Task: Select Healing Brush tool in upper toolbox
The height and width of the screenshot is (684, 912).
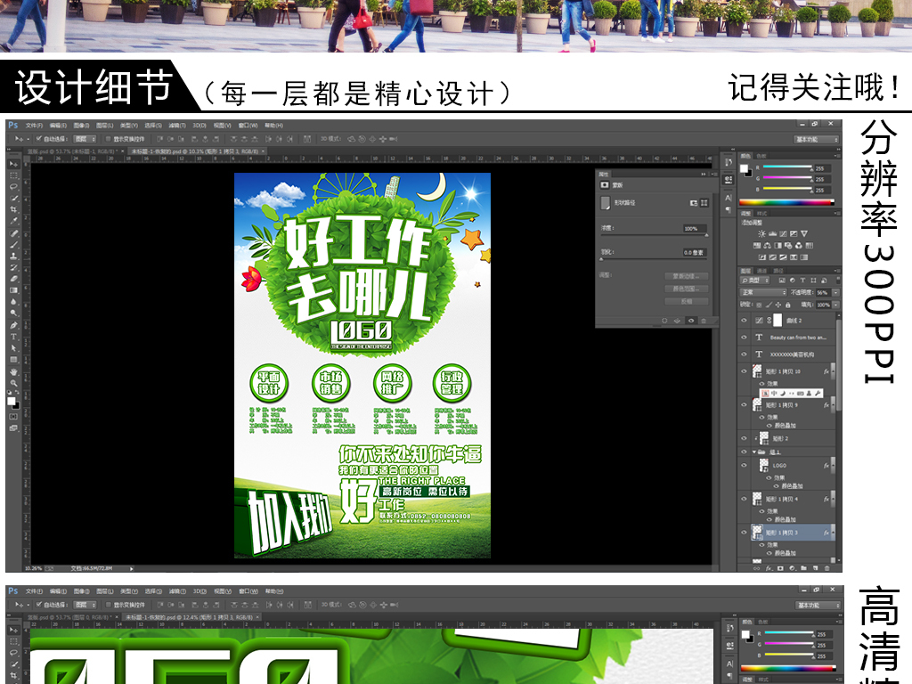Action: point(13,233)
